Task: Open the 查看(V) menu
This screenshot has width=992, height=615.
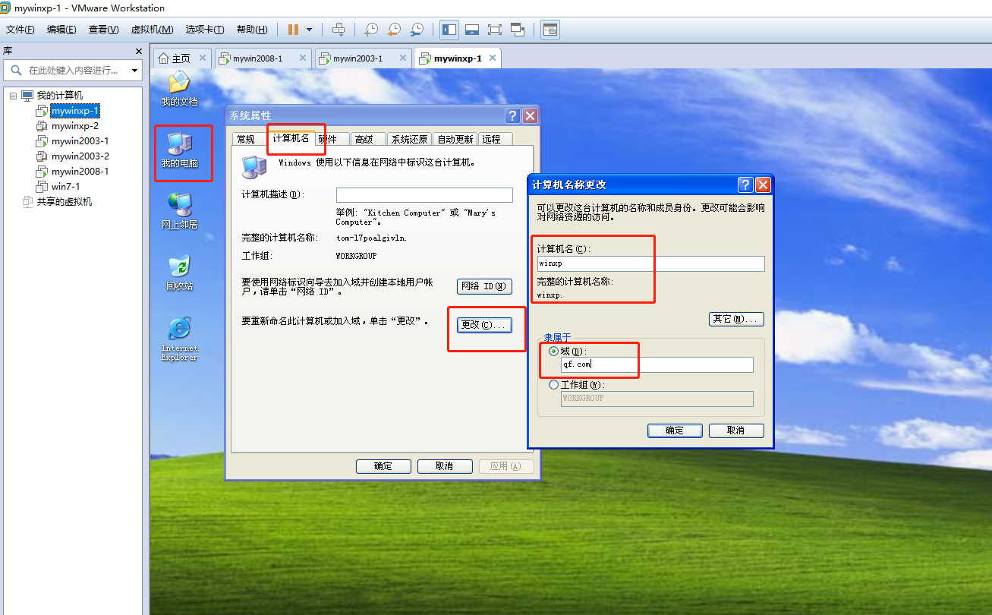Action: coord(103,30)
